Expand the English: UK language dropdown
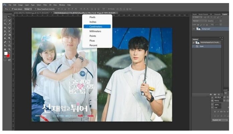 click(219, 119)
